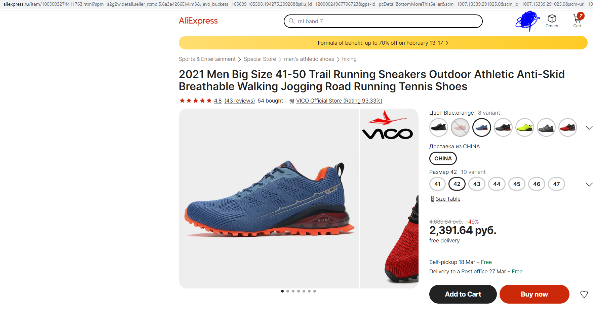
Task: Open Sports & Entertainment breadcrumb
Action: pyautogui.click(x=207, y=59)
